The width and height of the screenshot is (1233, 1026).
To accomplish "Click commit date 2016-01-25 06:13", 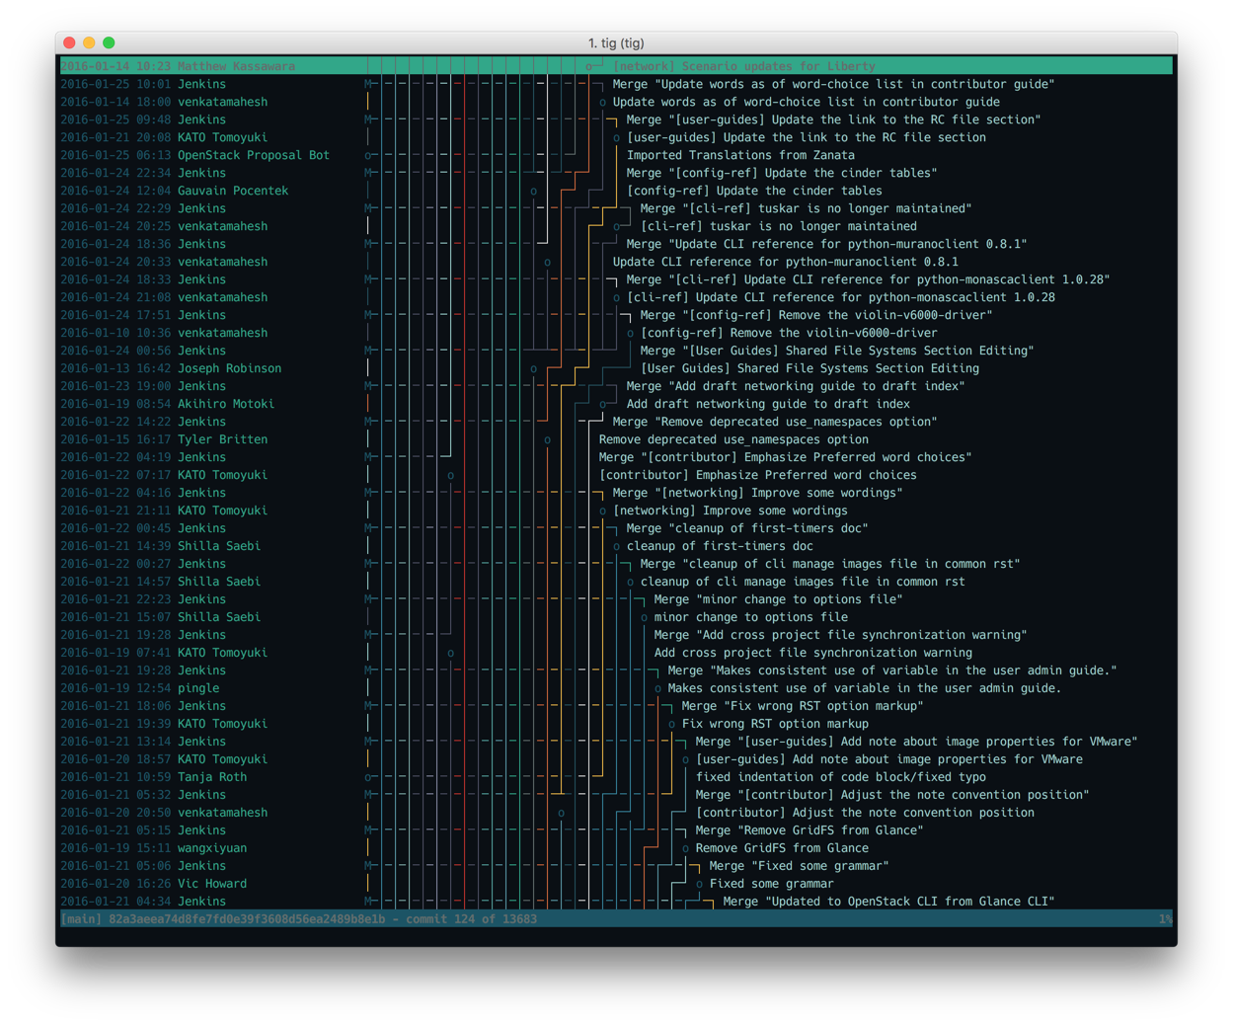I will [116, 155].
